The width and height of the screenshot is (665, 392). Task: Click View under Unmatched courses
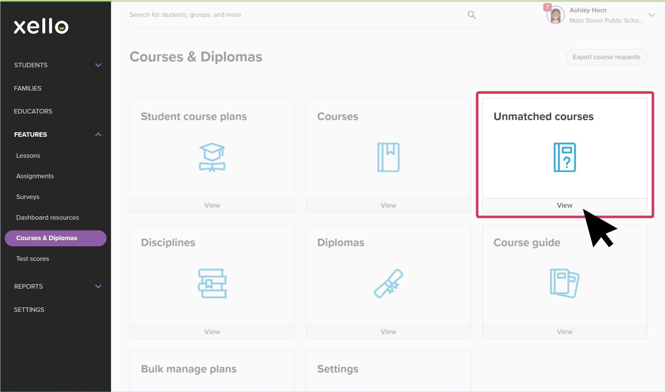565,205
